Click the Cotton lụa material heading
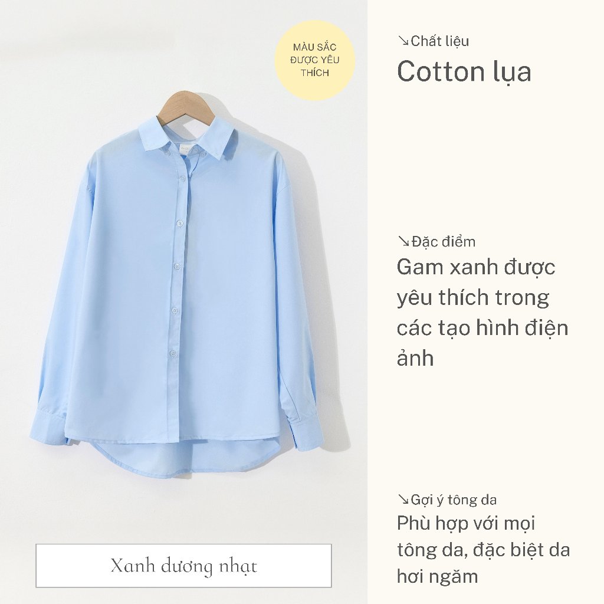Viewport: 604px width, 604px height. point(464,72)
